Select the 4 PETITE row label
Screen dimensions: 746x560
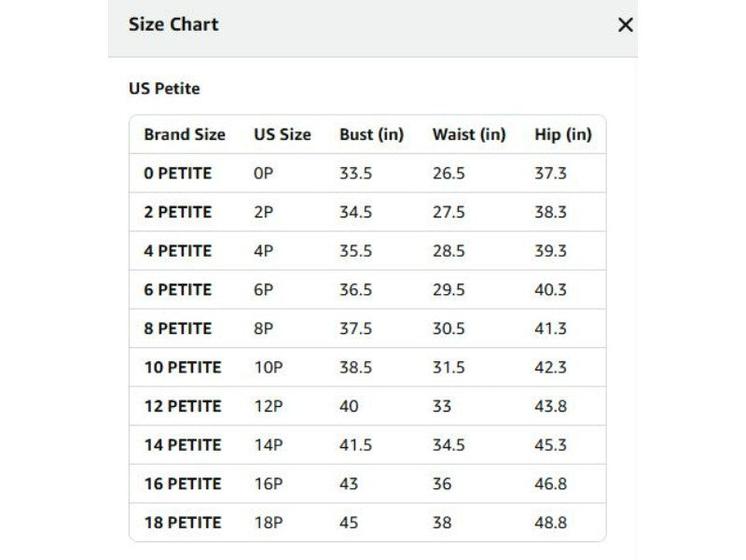tap(178, 251)
